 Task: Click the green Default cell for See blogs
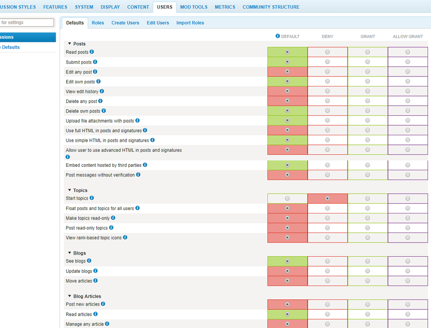287,261
